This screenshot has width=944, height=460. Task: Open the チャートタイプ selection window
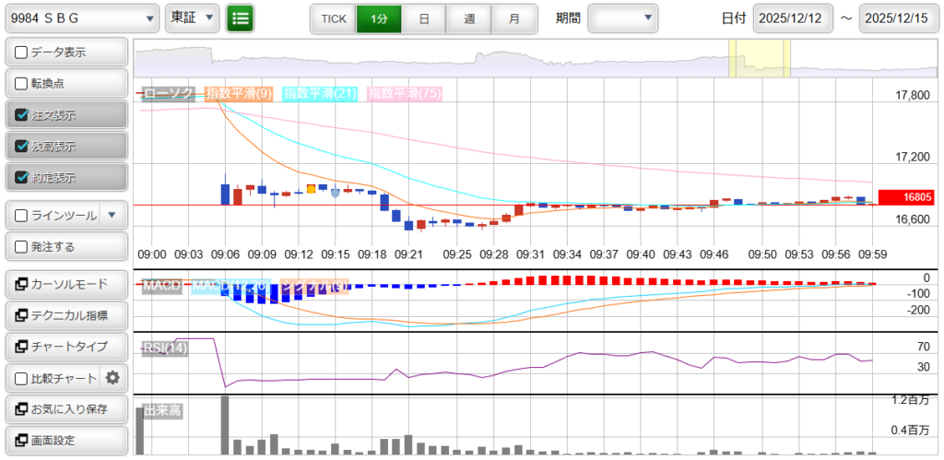65,347
